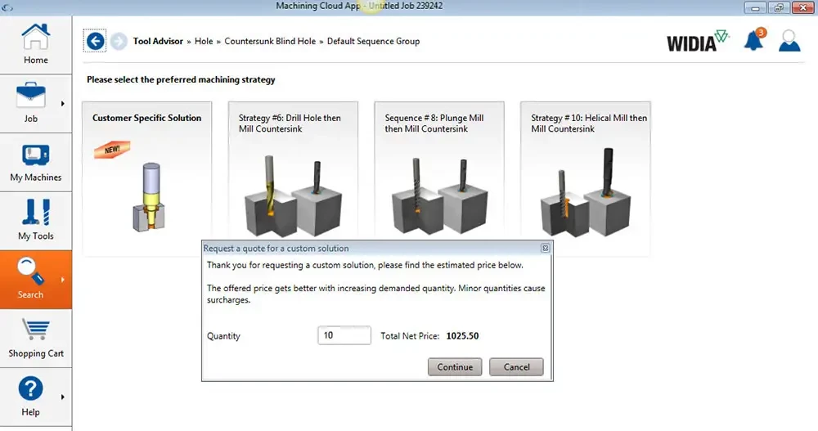Select the Search magnifier icon
This screenshot has height=431, width=818.
coord(31,271)
